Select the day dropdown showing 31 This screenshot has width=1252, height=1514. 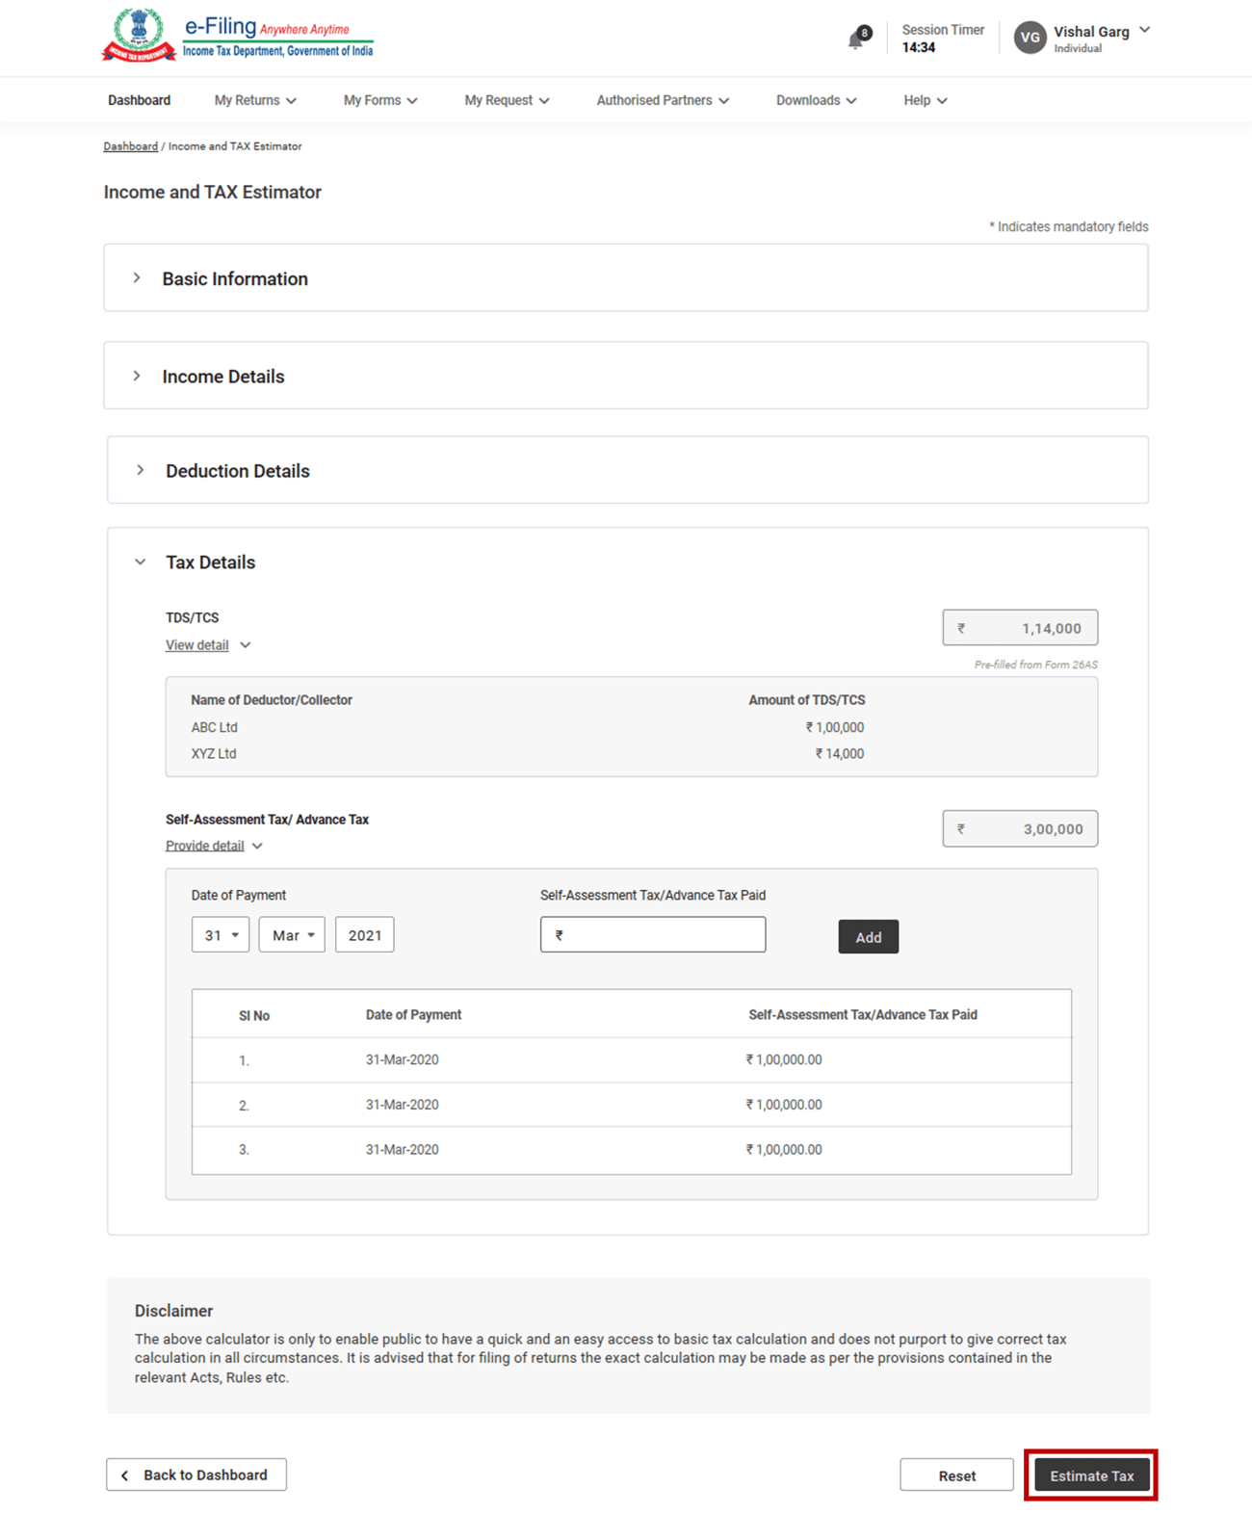(221, 935)
